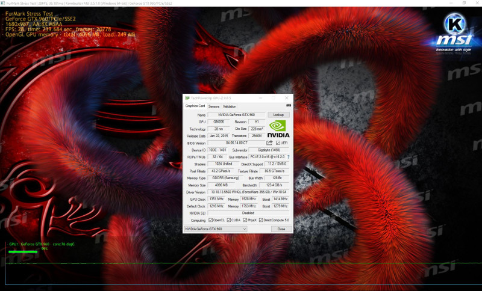482x291 pixels.
Task: Click the Die Size field 228 mm²
Action: coord(257,129)
